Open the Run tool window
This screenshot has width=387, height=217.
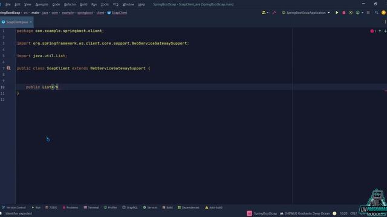pyautogui.click(x=36, y=207)
